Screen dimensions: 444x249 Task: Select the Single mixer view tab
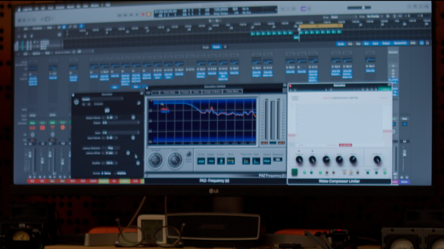pos(206,47)
